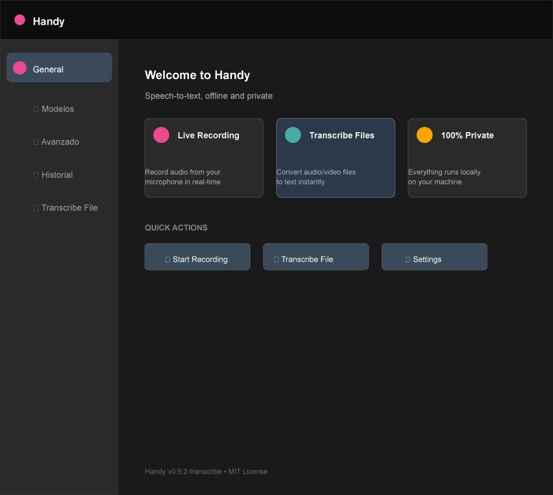Image resolution: width=553 pixels, height=495 pixels.
Task: Select the 100% Private card
Action: click(467, 158)
